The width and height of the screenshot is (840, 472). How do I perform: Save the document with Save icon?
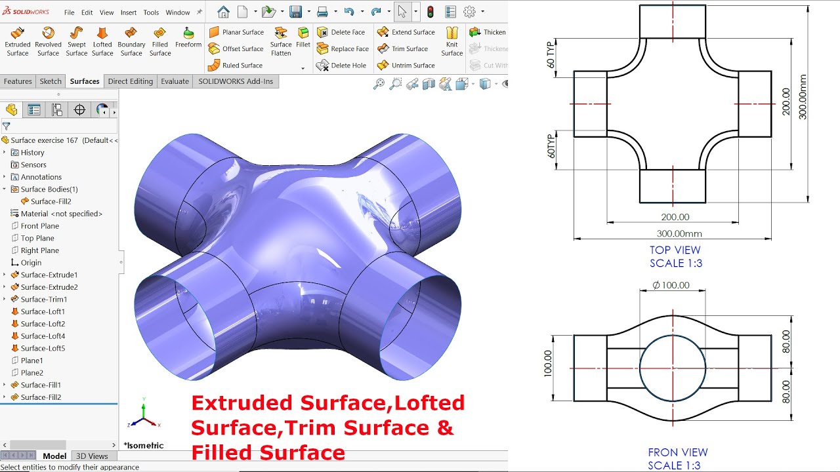click(295, 12)
